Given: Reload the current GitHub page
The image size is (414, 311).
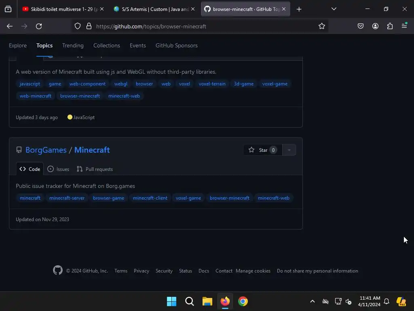Looking at the screenshot, I should coord(39,26).
